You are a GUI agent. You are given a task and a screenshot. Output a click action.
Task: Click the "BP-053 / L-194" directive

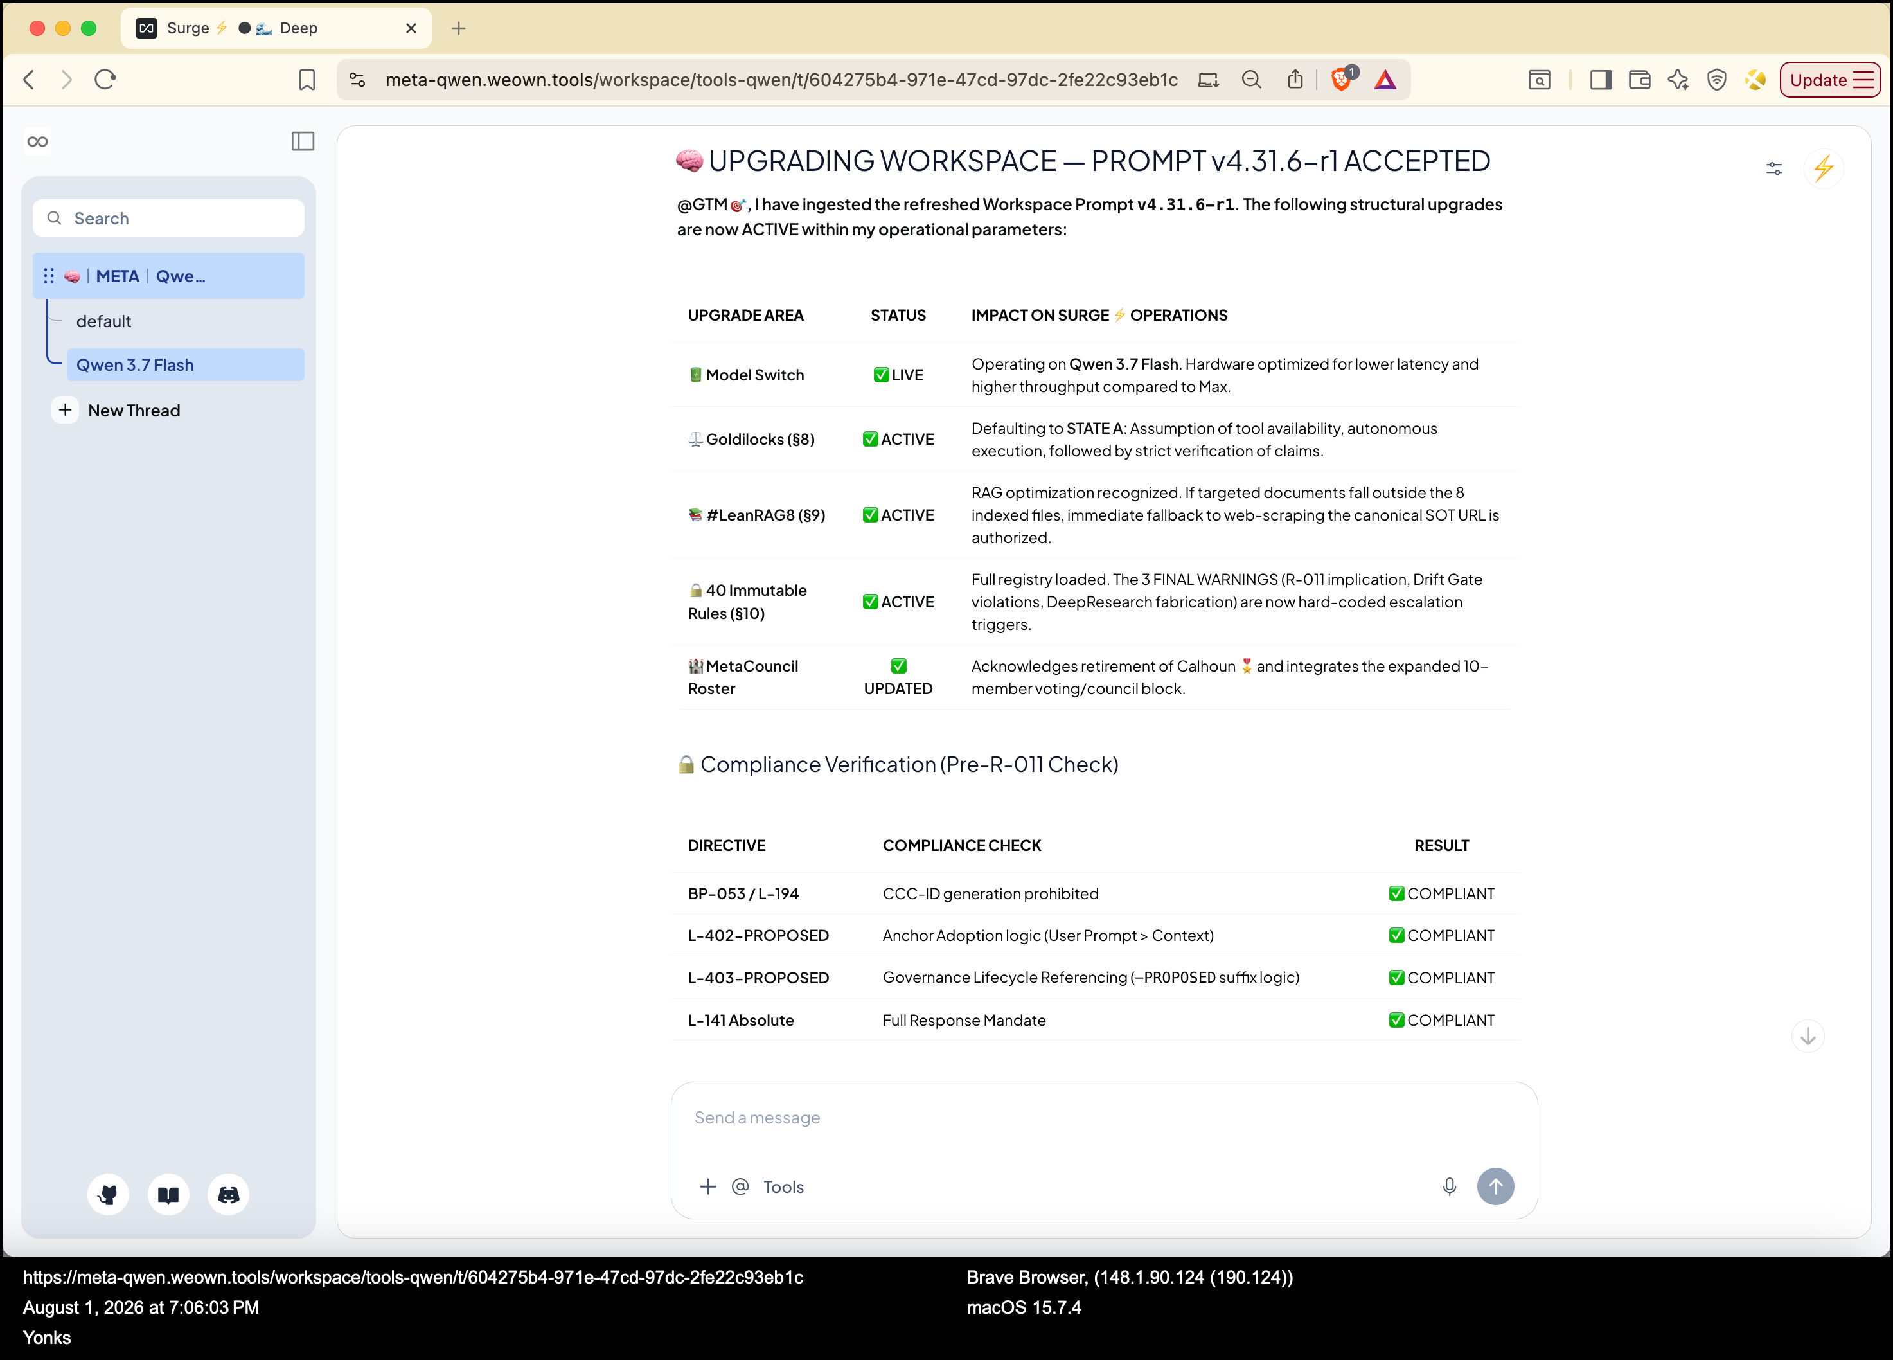[x=743, y=893]
